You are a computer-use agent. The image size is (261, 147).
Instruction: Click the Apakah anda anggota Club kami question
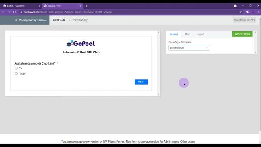pyautogui.click(x=35, y=64)
